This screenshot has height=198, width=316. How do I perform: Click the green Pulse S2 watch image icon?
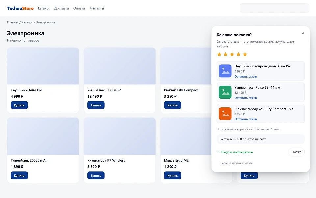[x=225, y=92]
